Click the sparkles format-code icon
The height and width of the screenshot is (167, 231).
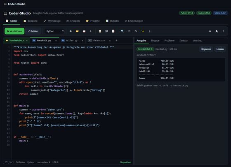143,31
